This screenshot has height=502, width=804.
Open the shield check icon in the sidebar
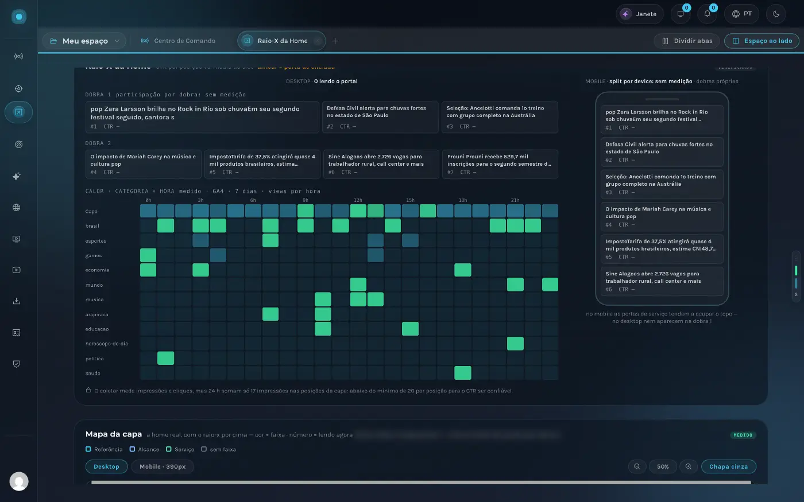click(x=17, y=364)
